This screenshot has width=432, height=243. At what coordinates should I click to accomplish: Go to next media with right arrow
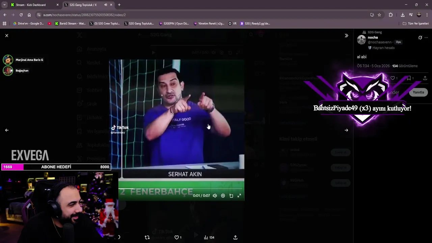346,130
